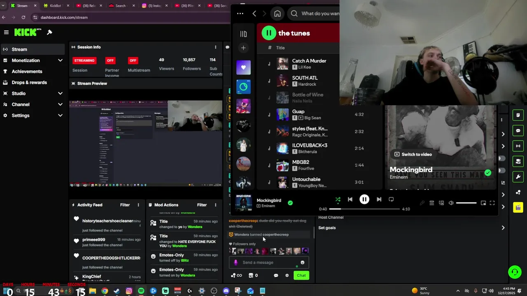The image size is (527, 296).
Task: Open notes document icon in right rail
Action: (518, 115)
